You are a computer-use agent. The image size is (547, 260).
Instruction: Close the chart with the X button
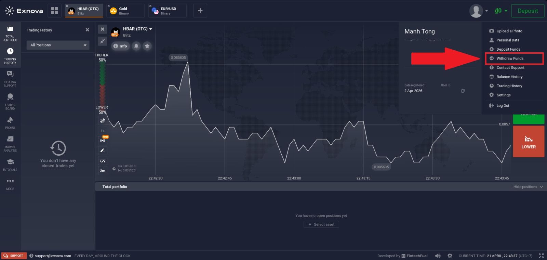click(103, 29)
